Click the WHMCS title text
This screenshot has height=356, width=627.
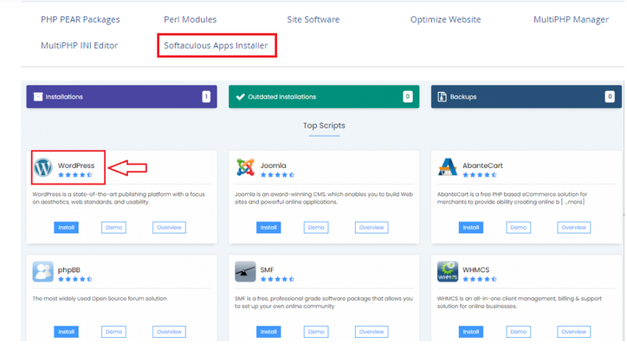click(475, 270)
